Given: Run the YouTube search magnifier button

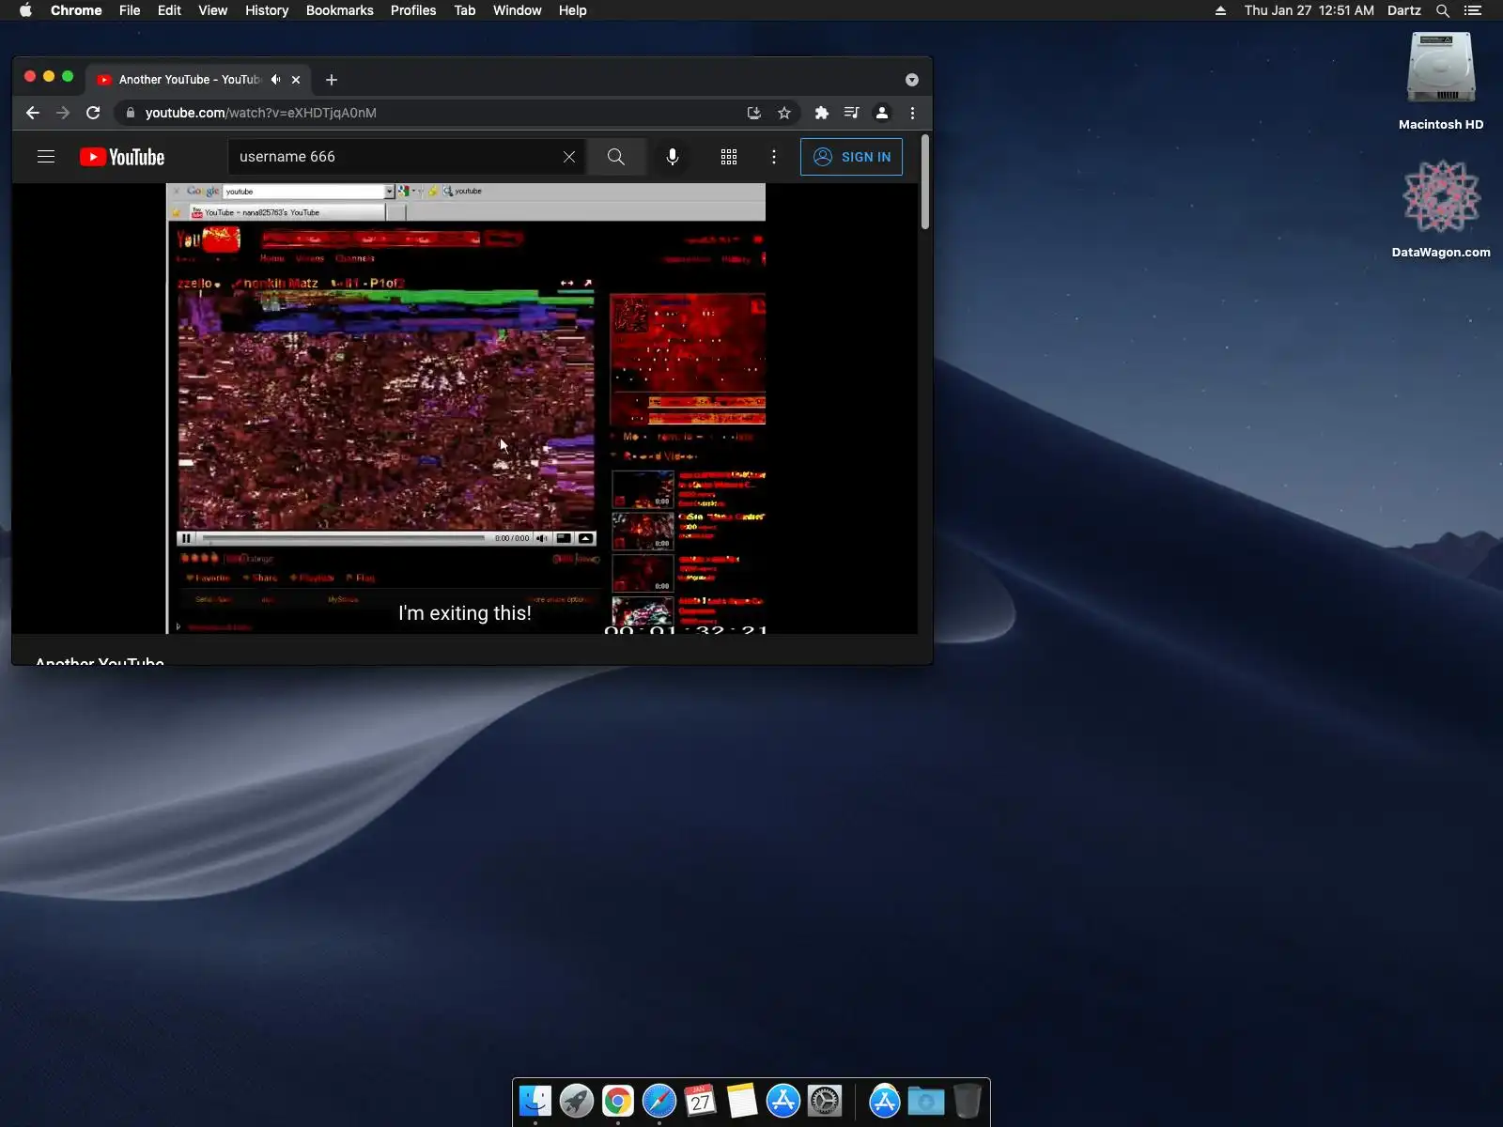Looking at the screenshot, I should pyautogui.click(x=616, y=157).
